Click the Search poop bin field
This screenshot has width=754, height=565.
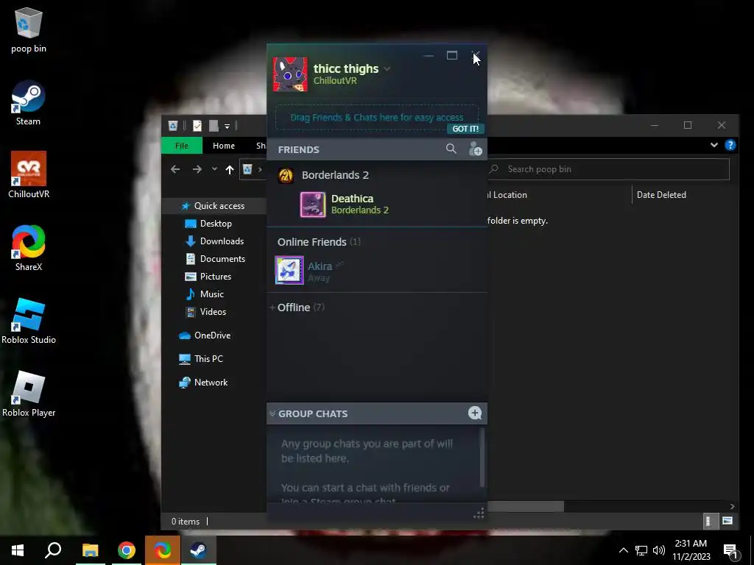608,169
